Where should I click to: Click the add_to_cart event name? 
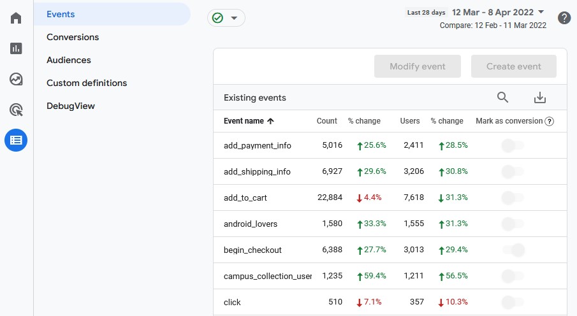(x=245, y=198)
